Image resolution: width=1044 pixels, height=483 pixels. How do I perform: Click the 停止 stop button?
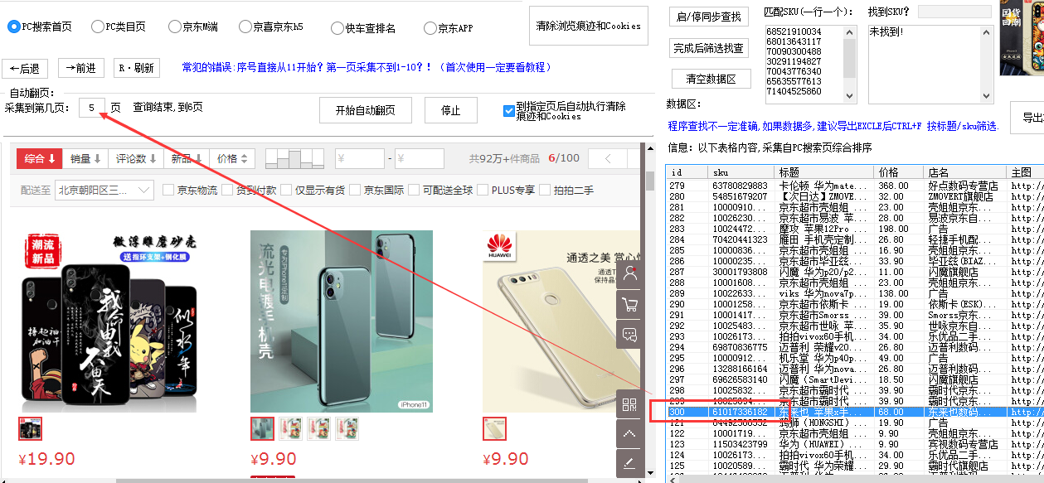(450, 110)
